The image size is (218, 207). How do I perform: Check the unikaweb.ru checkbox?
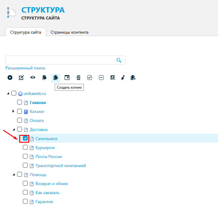[x=14, y=93]
